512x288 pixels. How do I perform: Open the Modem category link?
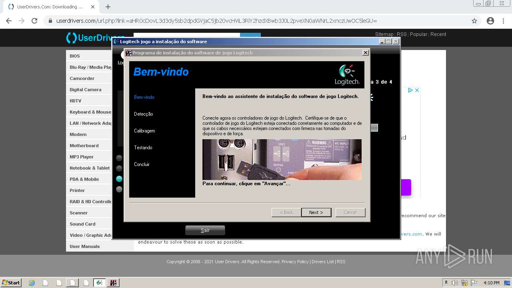point(78,134)
